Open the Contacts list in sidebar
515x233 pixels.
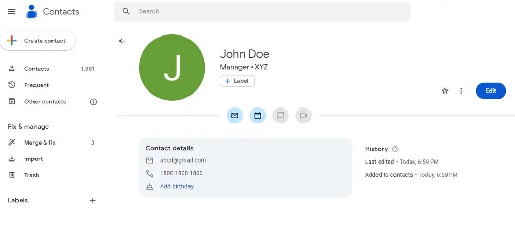coord(37,69)
